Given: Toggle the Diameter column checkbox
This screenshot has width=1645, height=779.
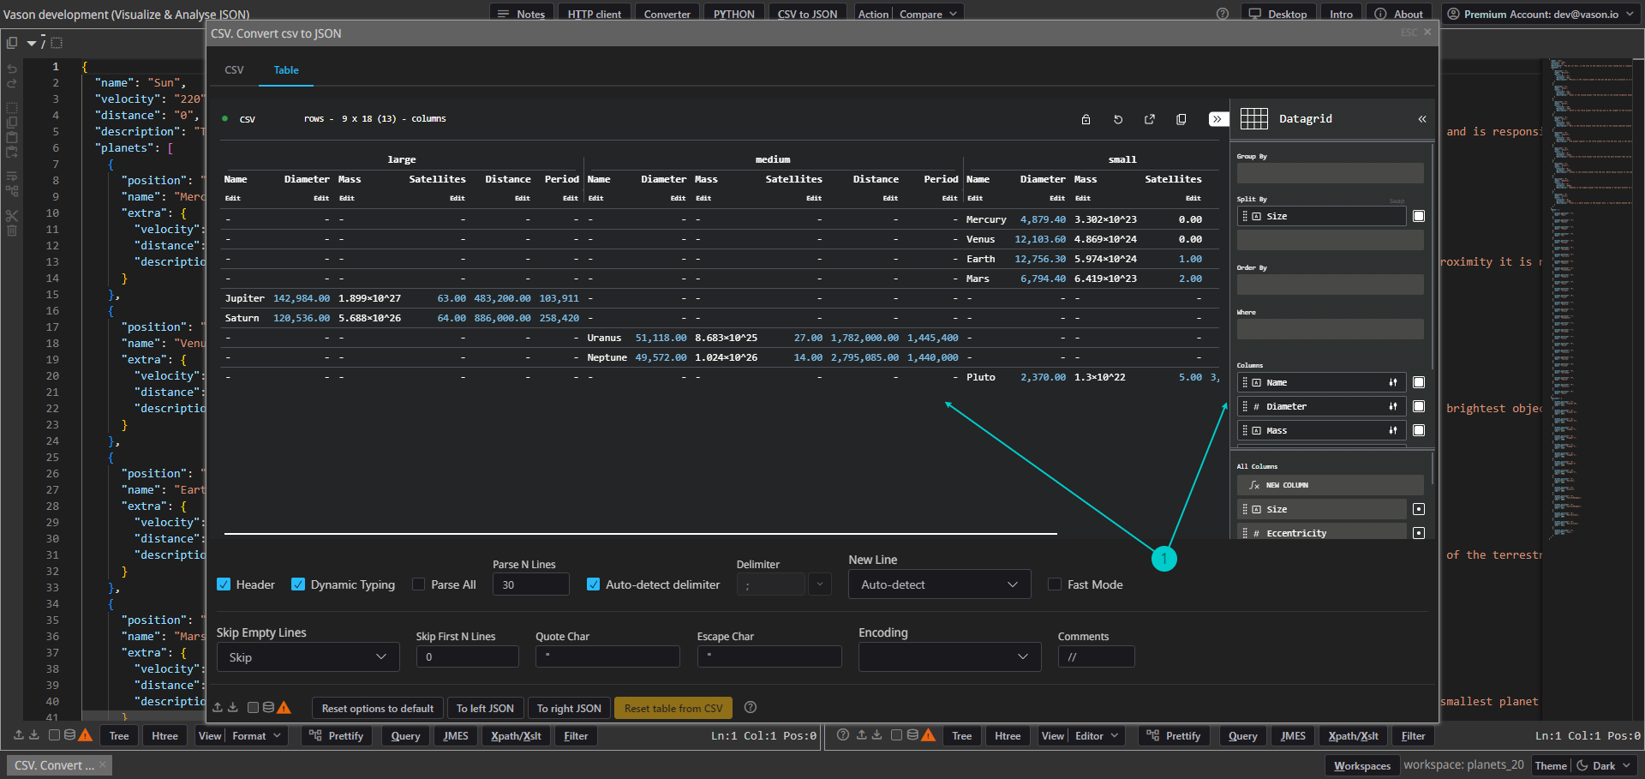Looking at the screenshot, I should [x=1419, y=406].
